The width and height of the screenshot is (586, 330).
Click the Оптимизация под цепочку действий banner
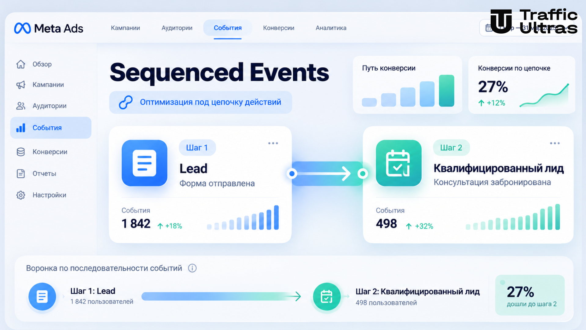tap(200, 102)
